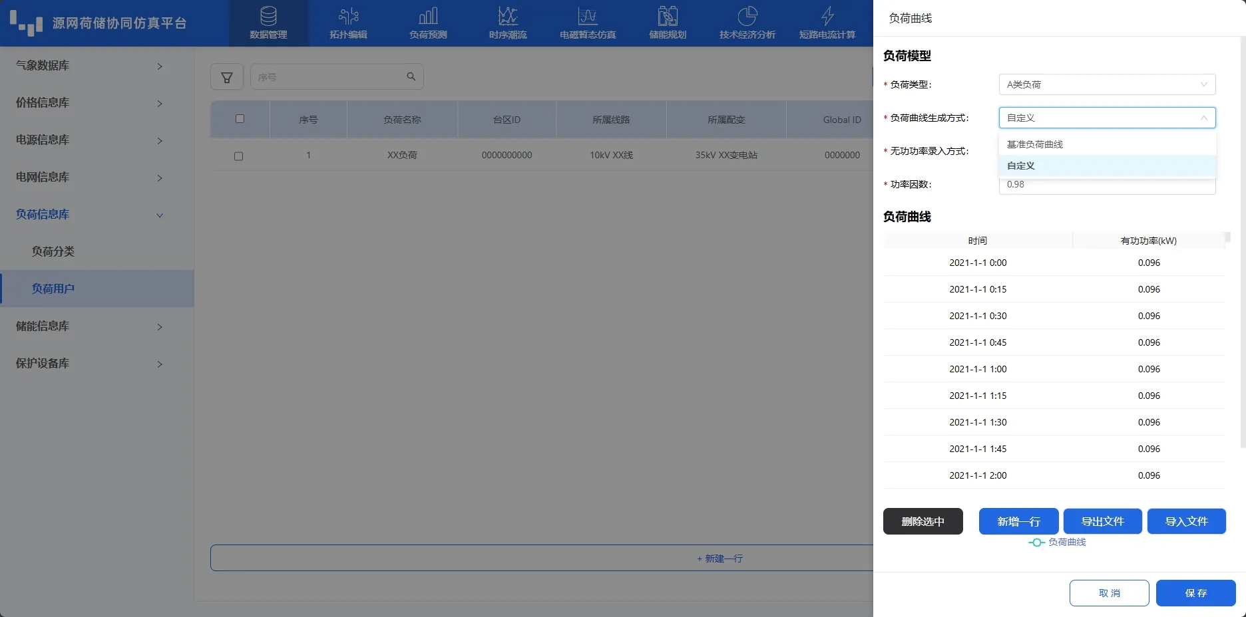Click the 所属线路 column header
The height and width of the screenshot is (617, 1246).
[x=611, y=120]
